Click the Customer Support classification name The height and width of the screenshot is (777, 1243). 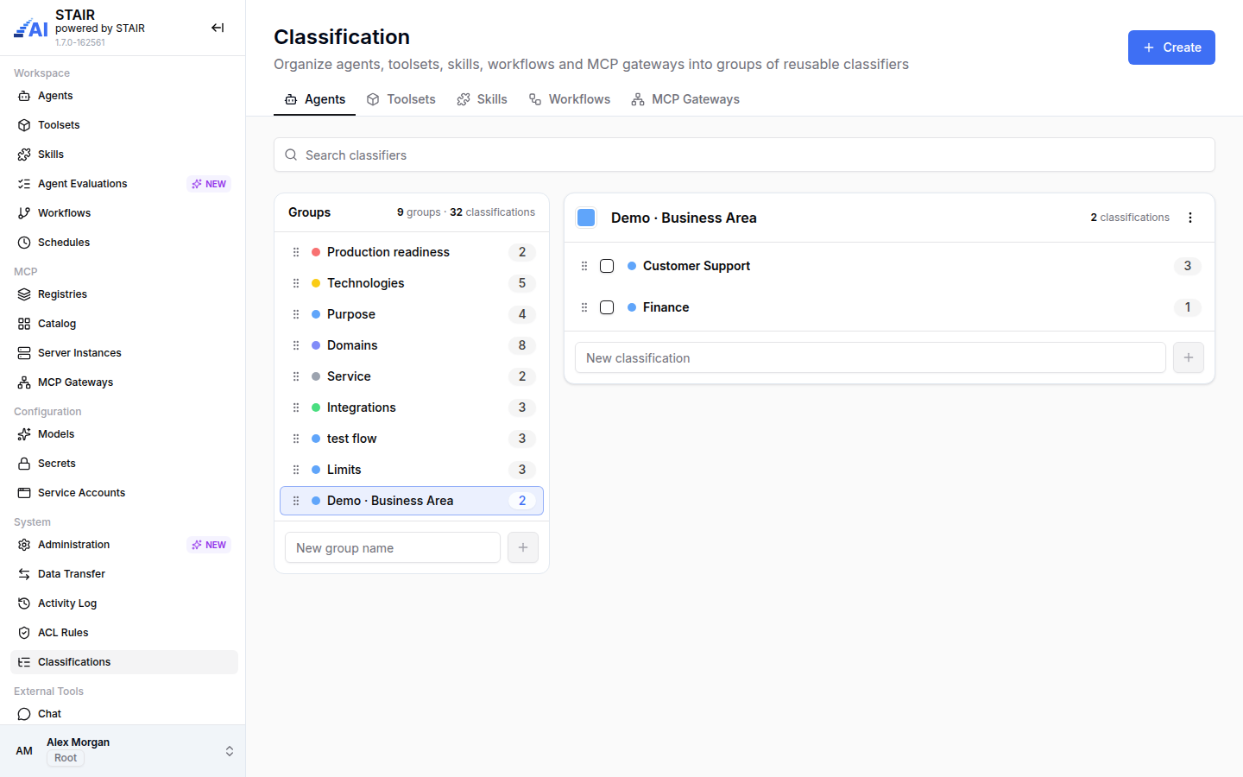click(697, 266)
